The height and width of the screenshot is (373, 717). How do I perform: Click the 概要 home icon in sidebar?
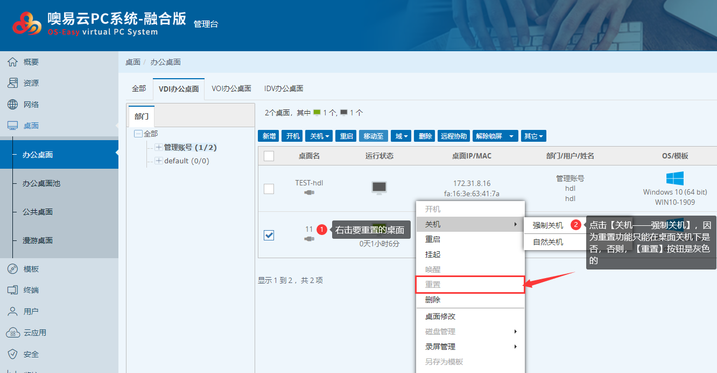[12, 62]
